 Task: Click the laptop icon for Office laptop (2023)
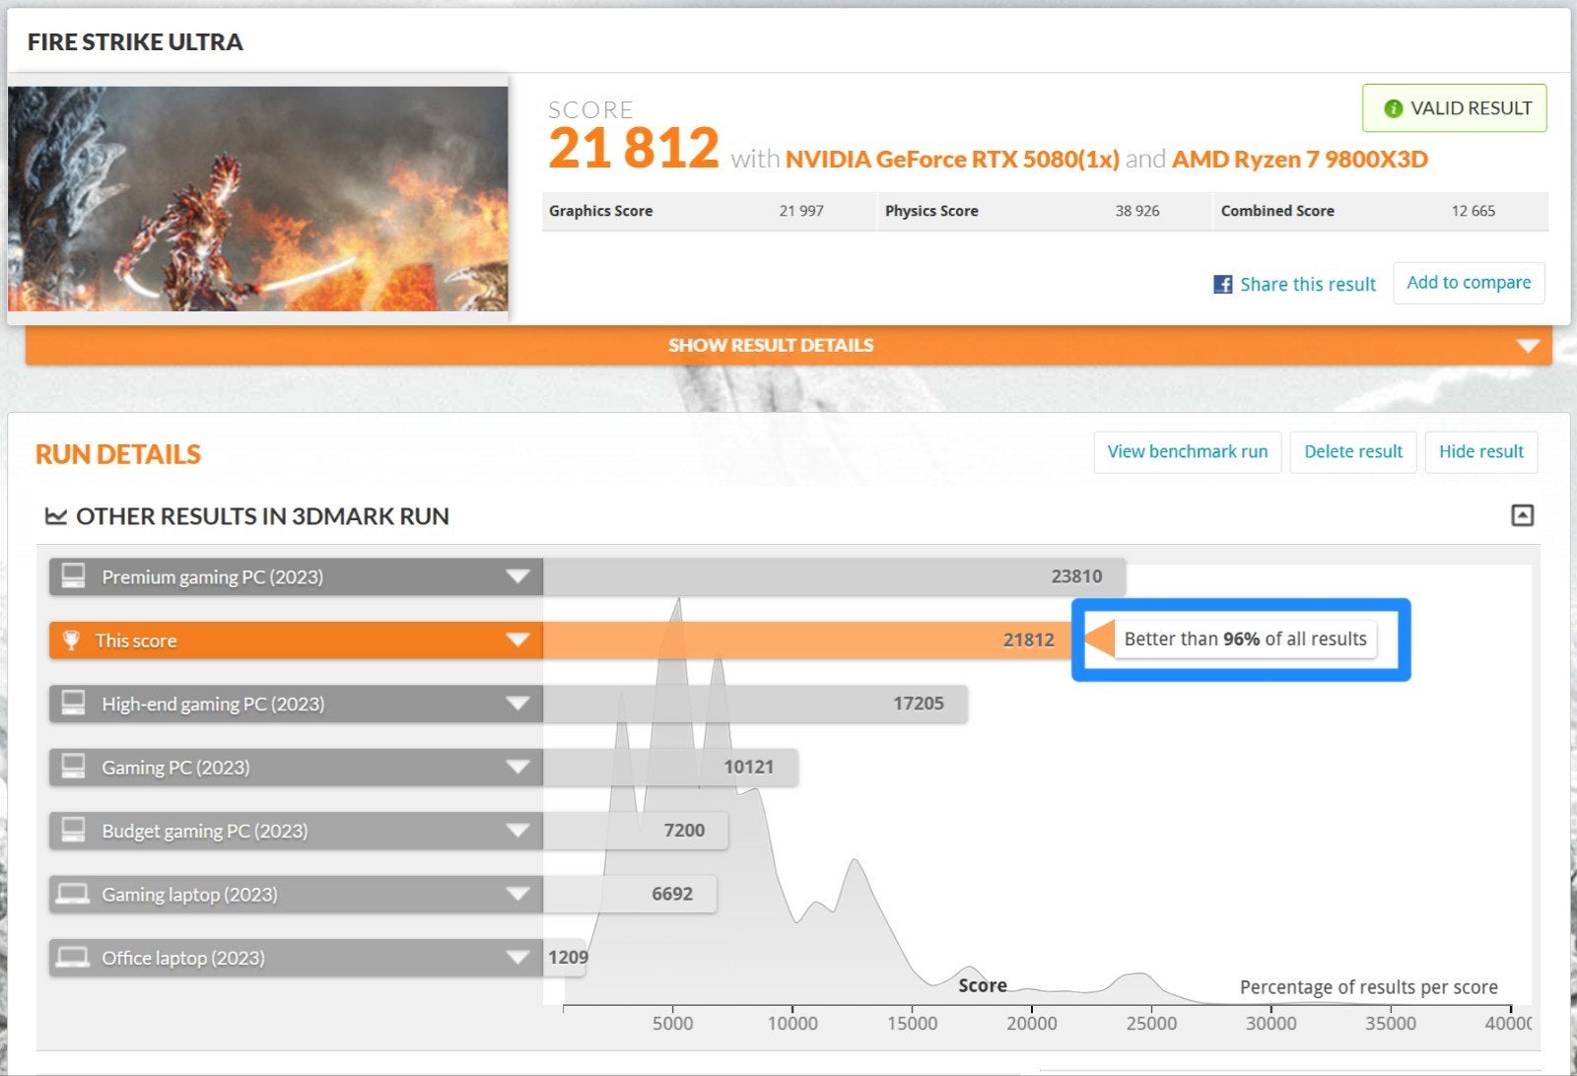(x=73, y=957)
